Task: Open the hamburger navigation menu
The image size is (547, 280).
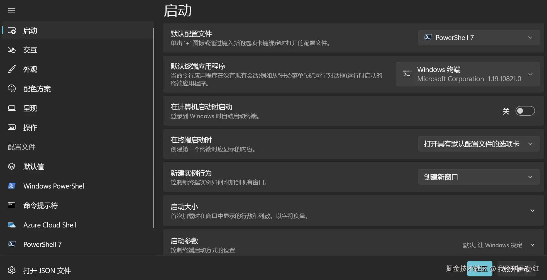Action: pos(12,11)
